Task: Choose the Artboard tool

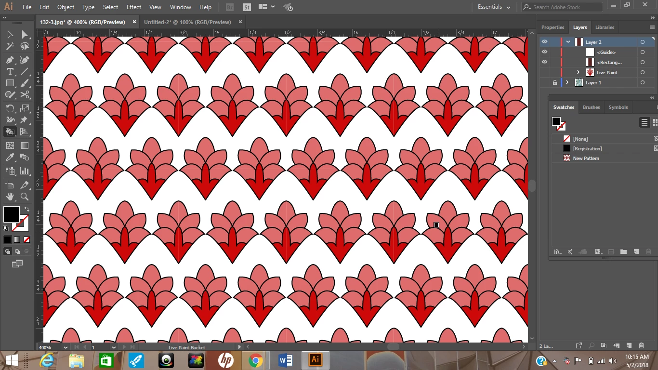Action: pos(10,185)
